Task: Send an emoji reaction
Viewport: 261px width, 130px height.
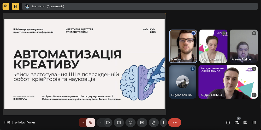Action: [130, 122]
